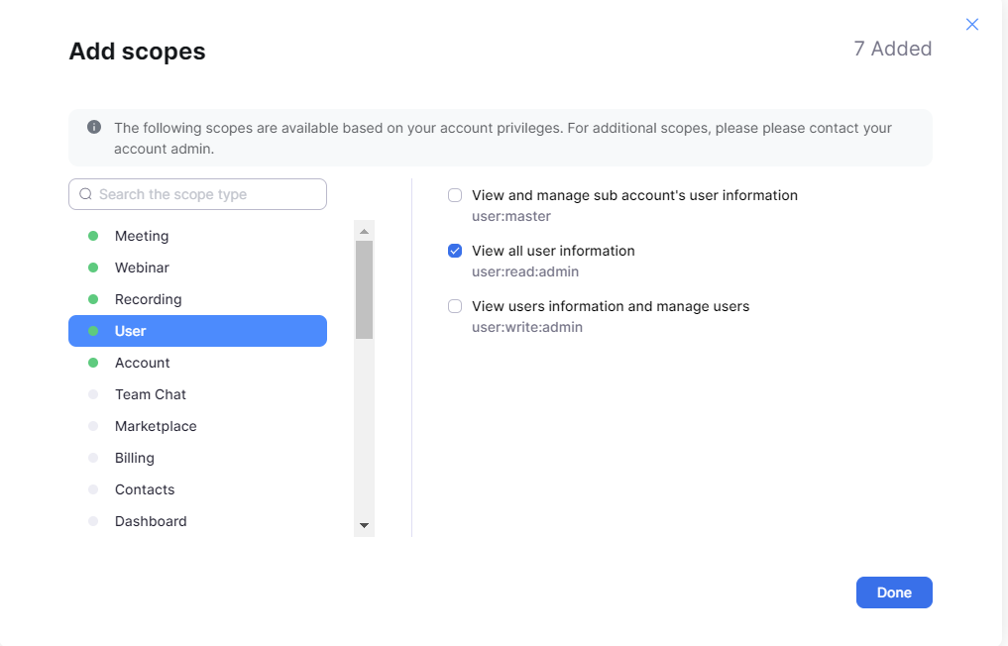Uncheck View all user information
1008x646 pixels.
(455, 251)
